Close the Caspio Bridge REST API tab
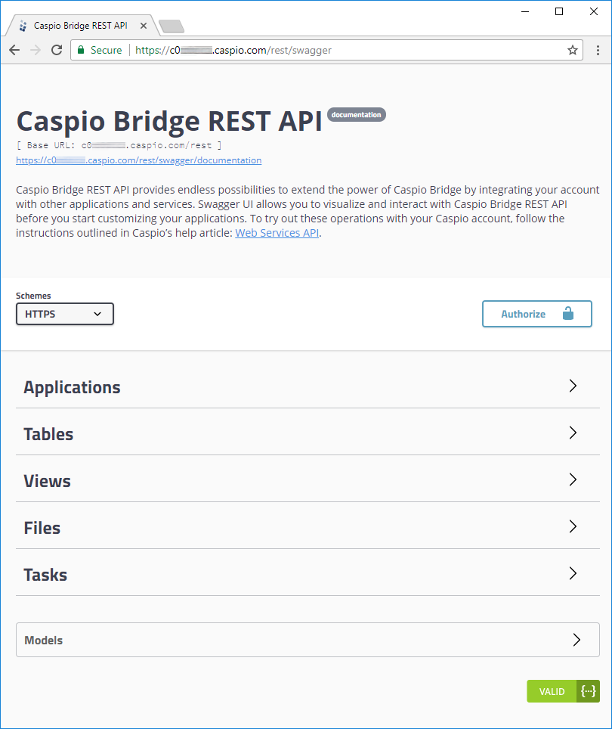 144,26
